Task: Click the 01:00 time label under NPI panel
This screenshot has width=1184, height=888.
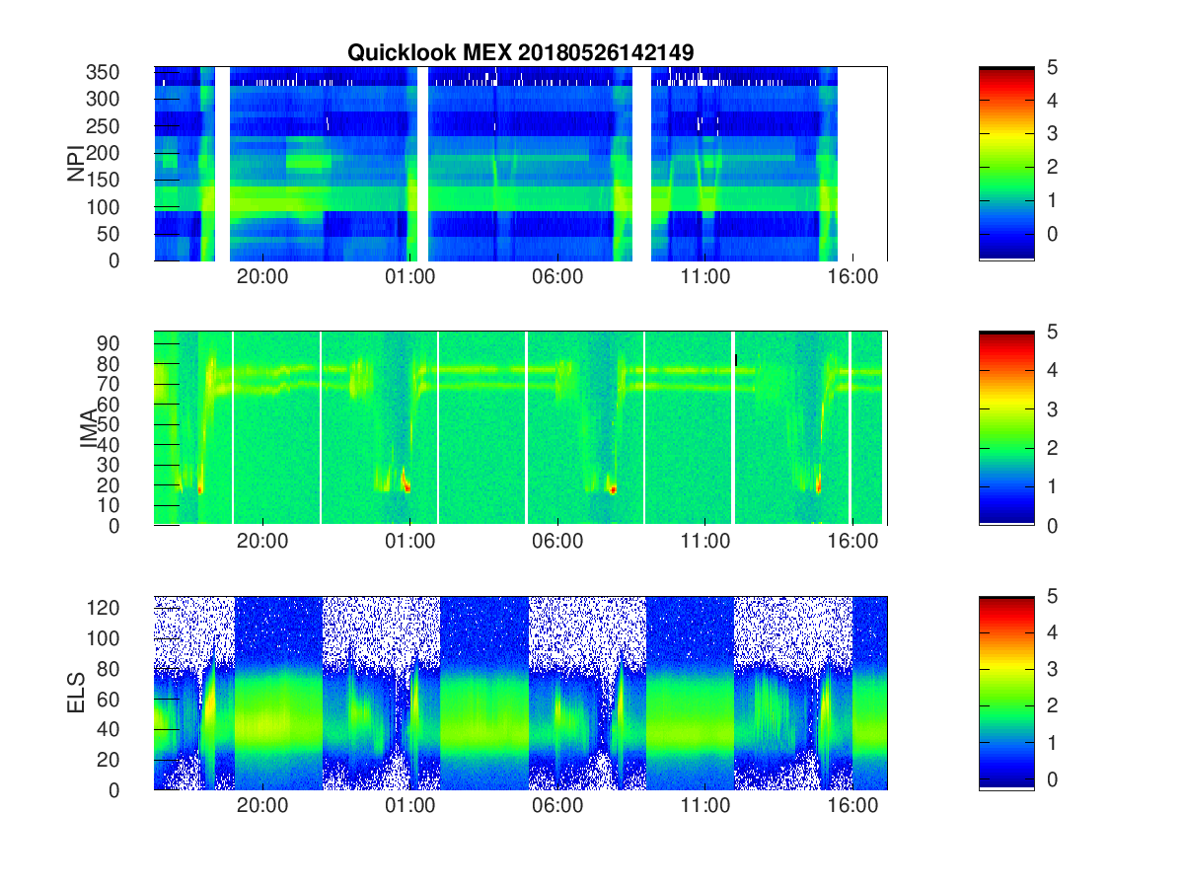Action: tap(409, 277)
